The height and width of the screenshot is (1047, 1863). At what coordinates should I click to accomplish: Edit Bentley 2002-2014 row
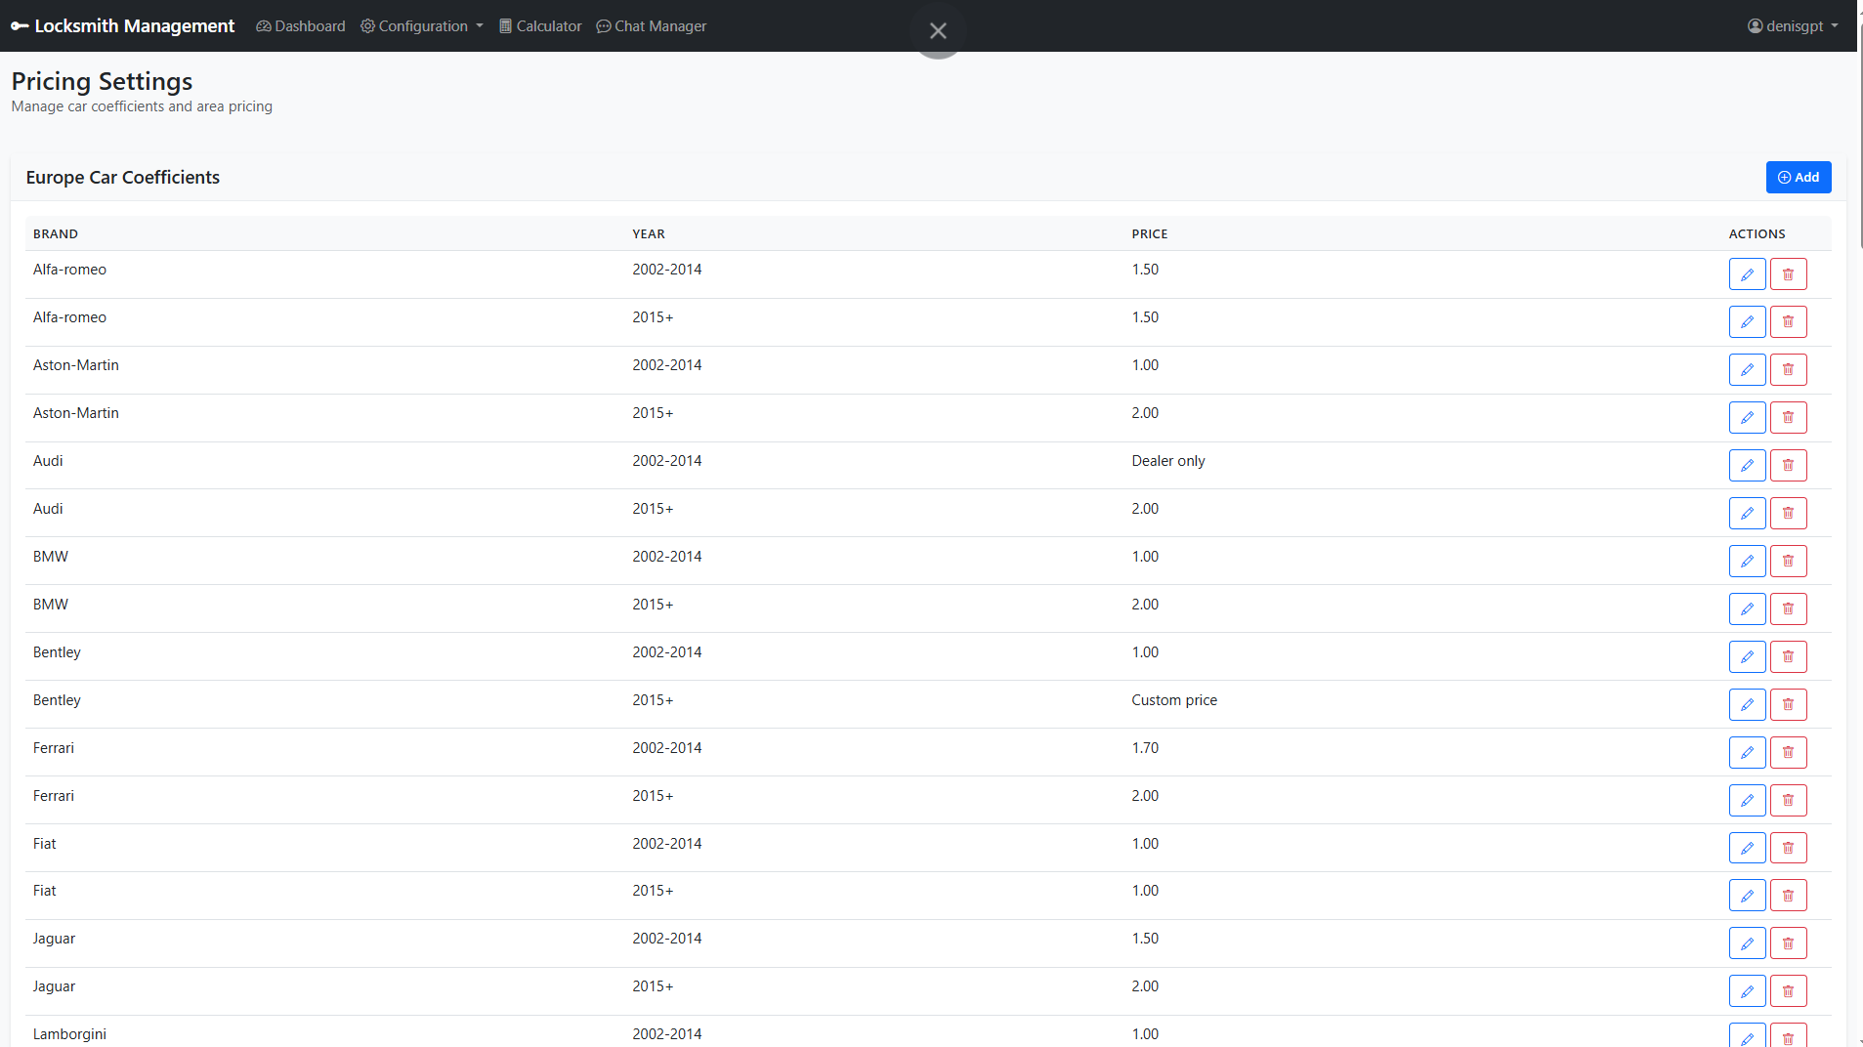point(1747,657)
